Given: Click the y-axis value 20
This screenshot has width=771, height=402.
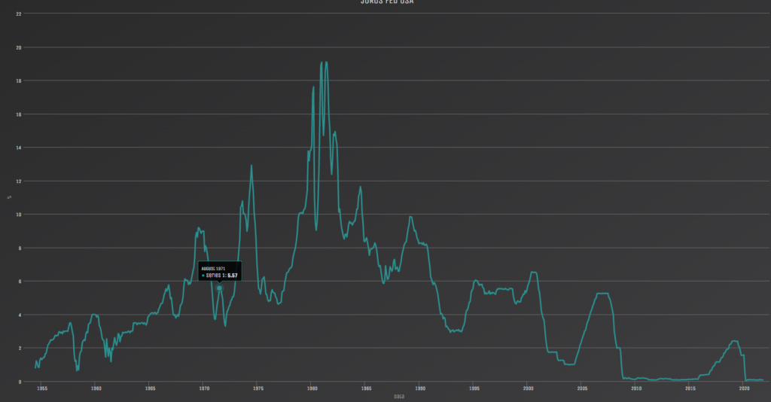Looking at the screenshot, I should point(19,47).
